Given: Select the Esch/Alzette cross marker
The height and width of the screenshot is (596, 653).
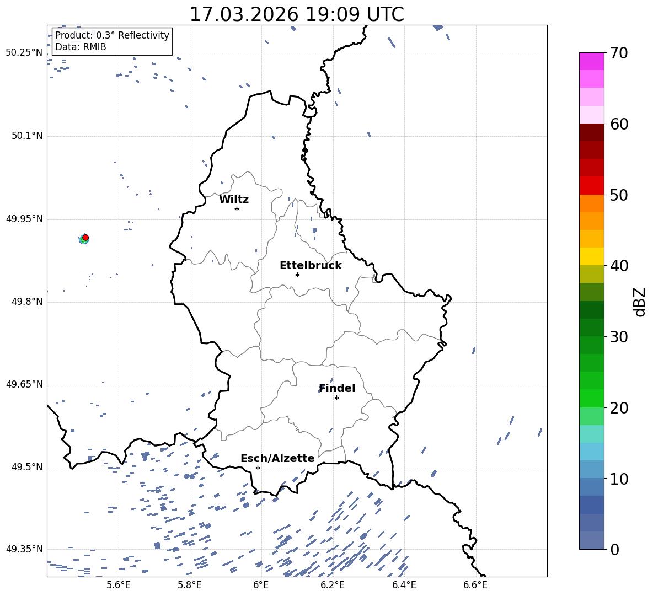Looking at the screenshot, I should pyautogui.click(x=258, y=468).
